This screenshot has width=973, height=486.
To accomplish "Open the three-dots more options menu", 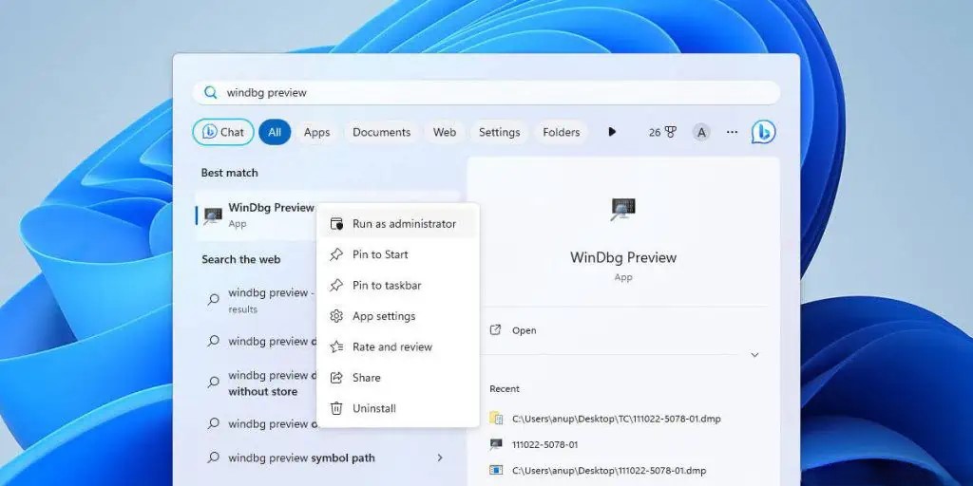I will (x=732, y=132).
